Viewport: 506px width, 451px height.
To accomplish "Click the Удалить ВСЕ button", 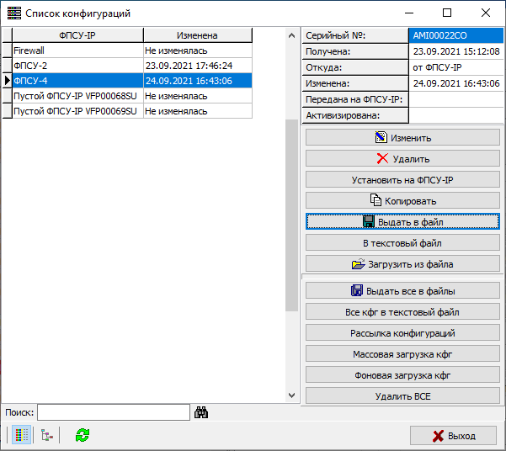I will (x=402, y=395).
